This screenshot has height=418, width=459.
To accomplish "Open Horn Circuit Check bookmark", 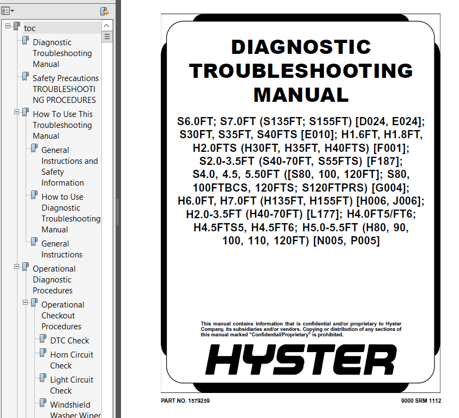I will click(72, 360).
